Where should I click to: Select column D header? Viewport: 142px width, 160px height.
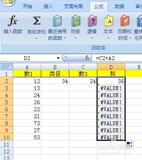pyautogui.click(x=111, y=67)
